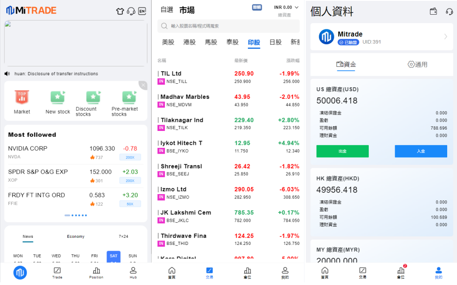Select the 日股 Japan stocks tab
Screen dimensions: 457x285
pos(276,42)
